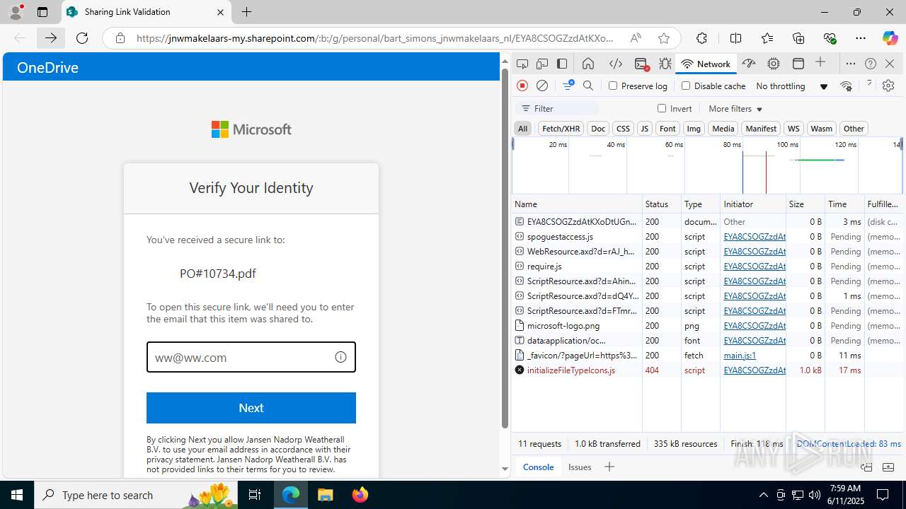
Task: Select the All request type filter
Action: click(x=522, y=128)
